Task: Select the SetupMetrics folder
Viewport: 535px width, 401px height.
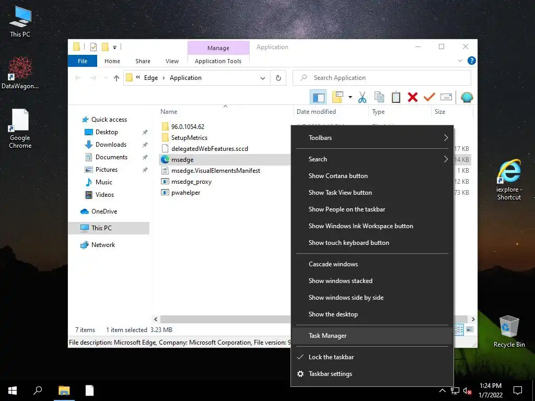Action: tap(189, 138)
